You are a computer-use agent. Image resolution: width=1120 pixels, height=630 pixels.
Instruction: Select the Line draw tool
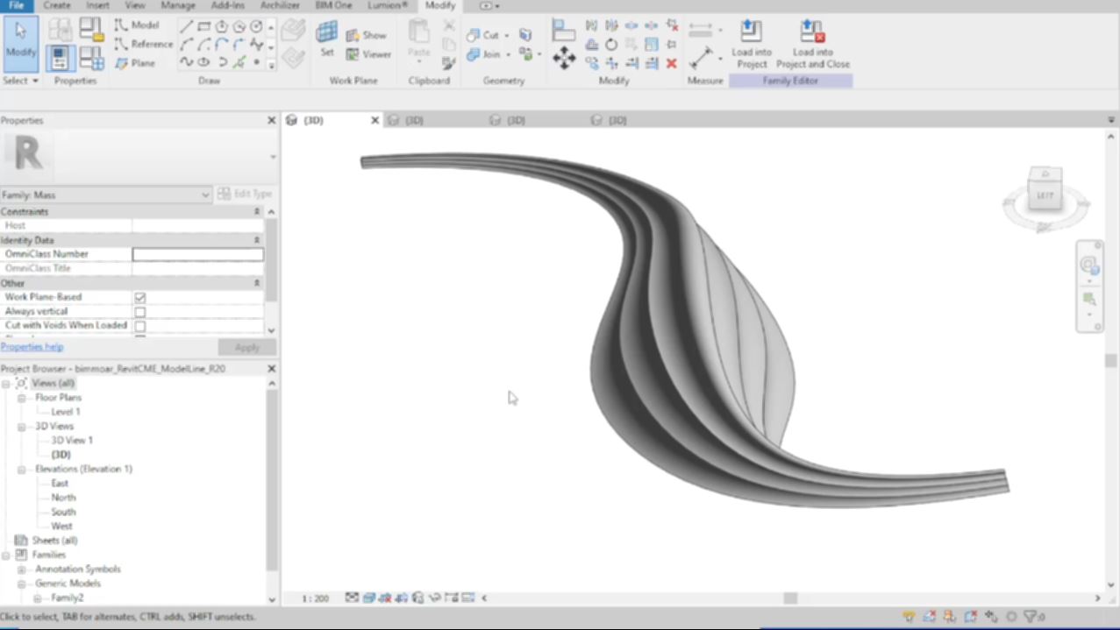point(186,26)
